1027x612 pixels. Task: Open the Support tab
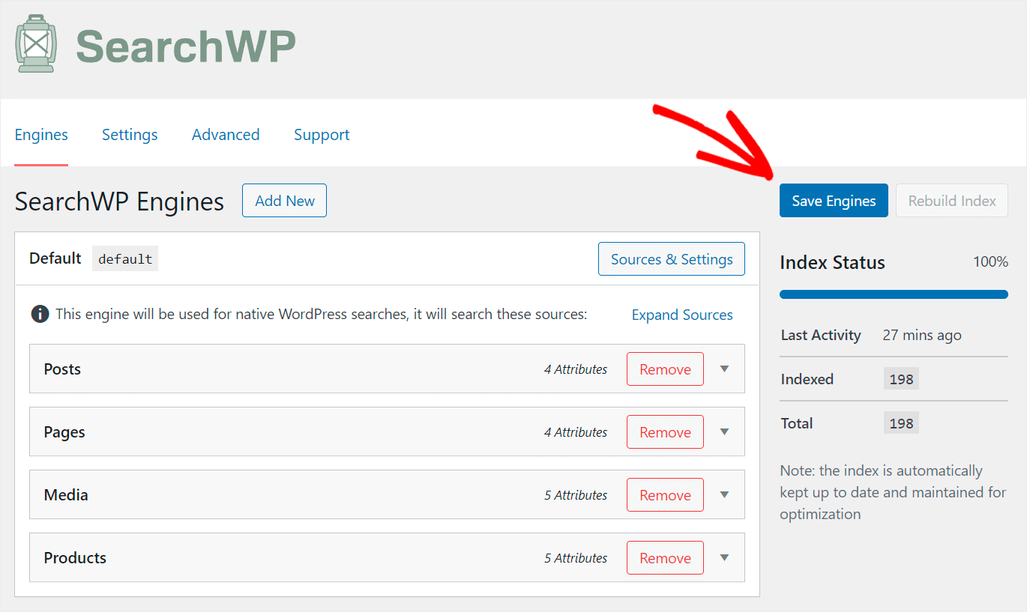(x=322, y=135)
